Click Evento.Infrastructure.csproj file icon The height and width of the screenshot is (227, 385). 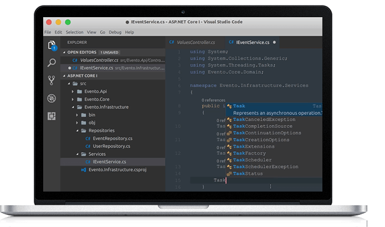(x=84, y=169)
